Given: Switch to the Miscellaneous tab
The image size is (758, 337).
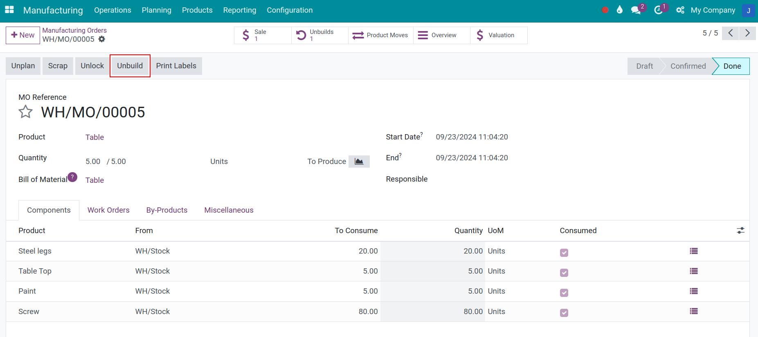Looking at the screenshot, I should click(229, 210).
